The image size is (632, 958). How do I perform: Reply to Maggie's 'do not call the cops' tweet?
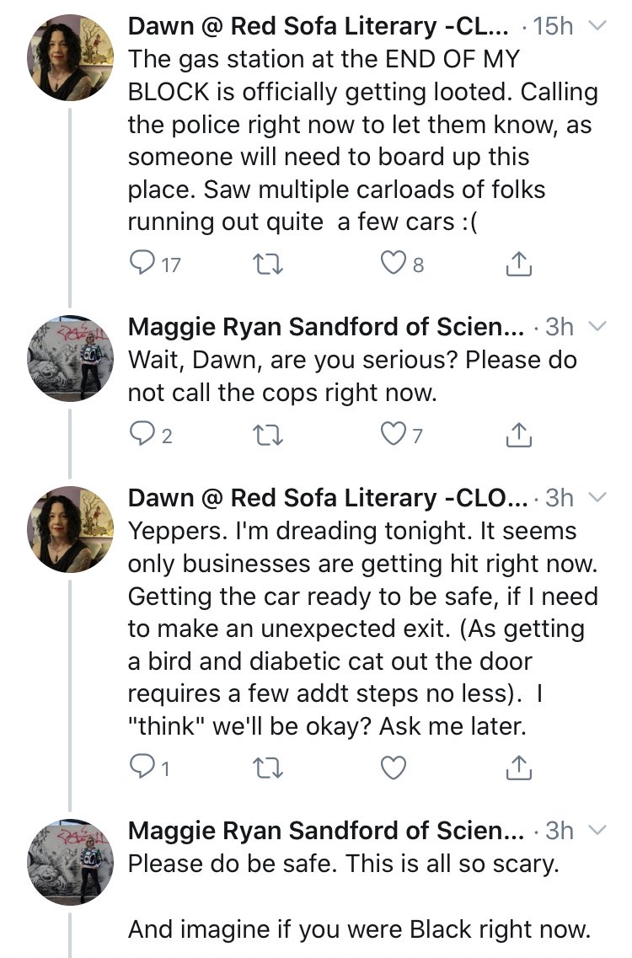(x=141, y=435)
